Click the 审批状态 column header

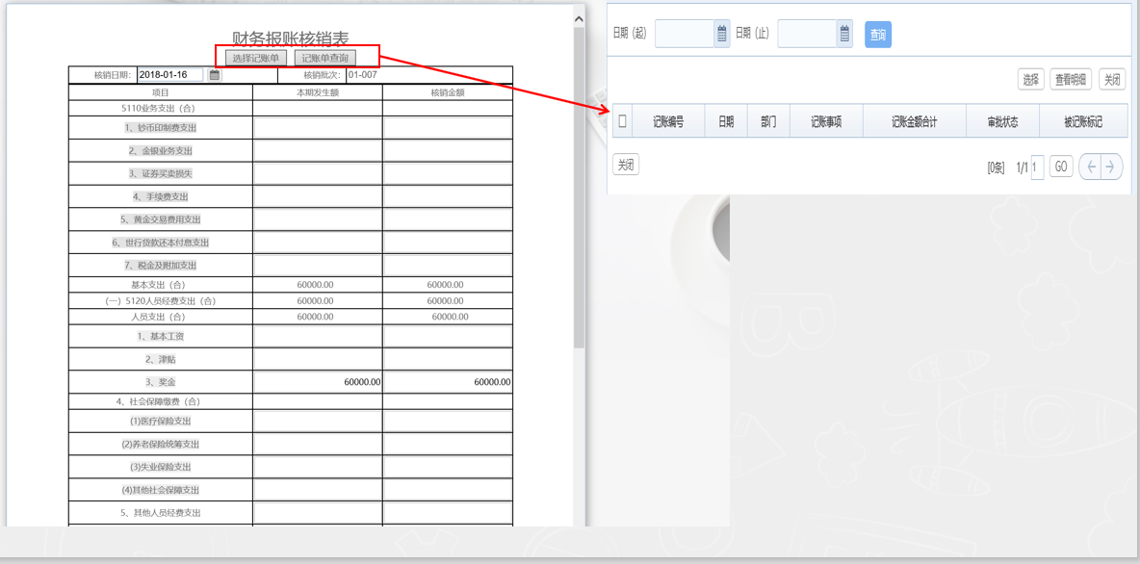click(1001, 122)
